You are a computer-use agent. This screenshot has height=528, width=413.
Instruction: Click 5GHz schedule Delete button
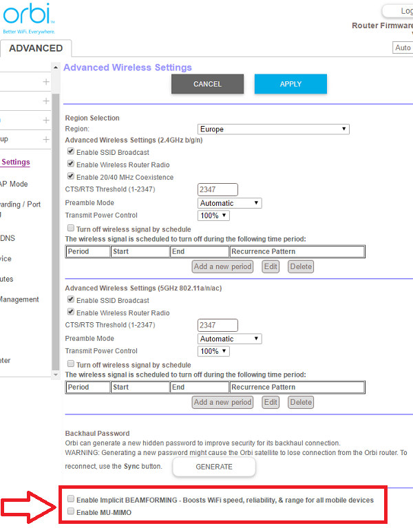pos(301,402)
